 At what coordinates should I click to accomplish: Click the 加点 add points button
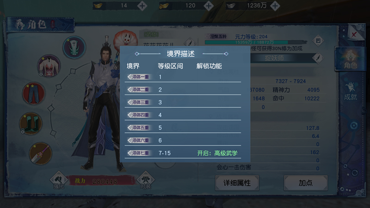coord(306,183)
